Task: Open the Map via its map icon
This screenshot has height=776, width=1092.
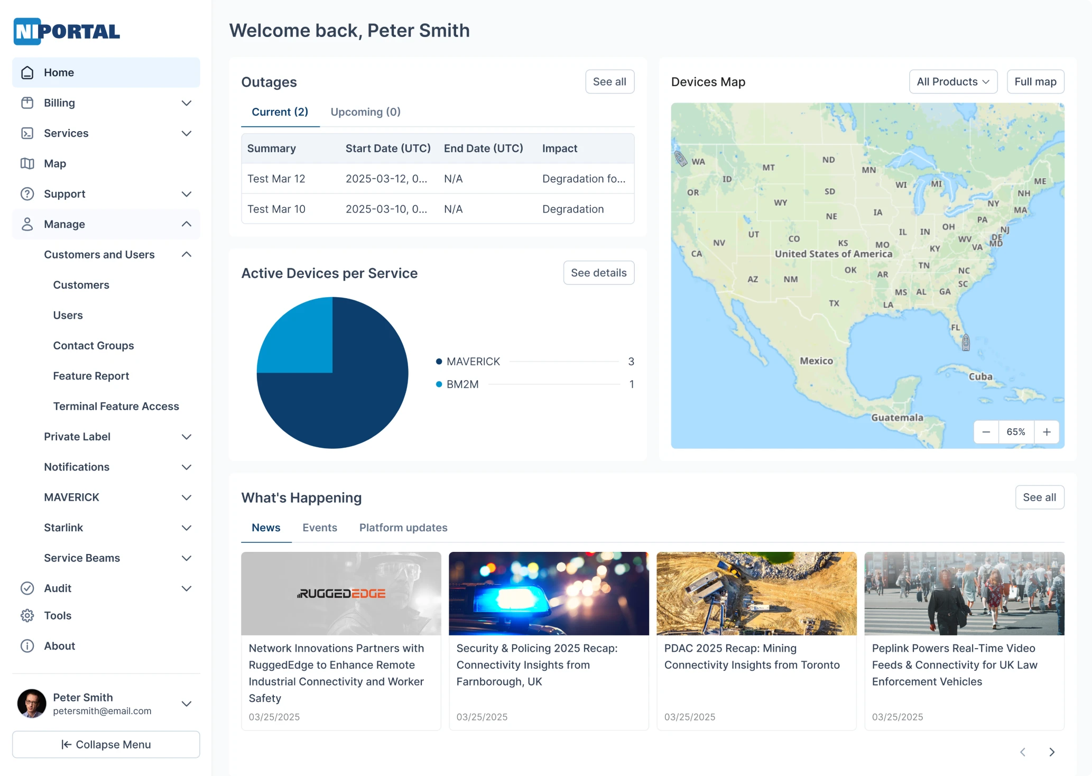Action: [x=27, y=163]
